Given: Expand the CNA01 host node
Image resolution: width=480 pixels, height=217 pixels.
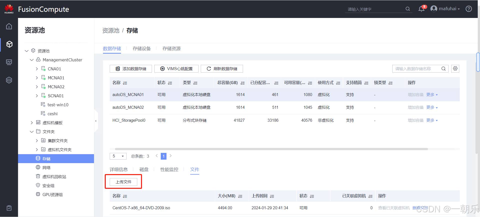Looking at the screenshot, I should 37,69.
